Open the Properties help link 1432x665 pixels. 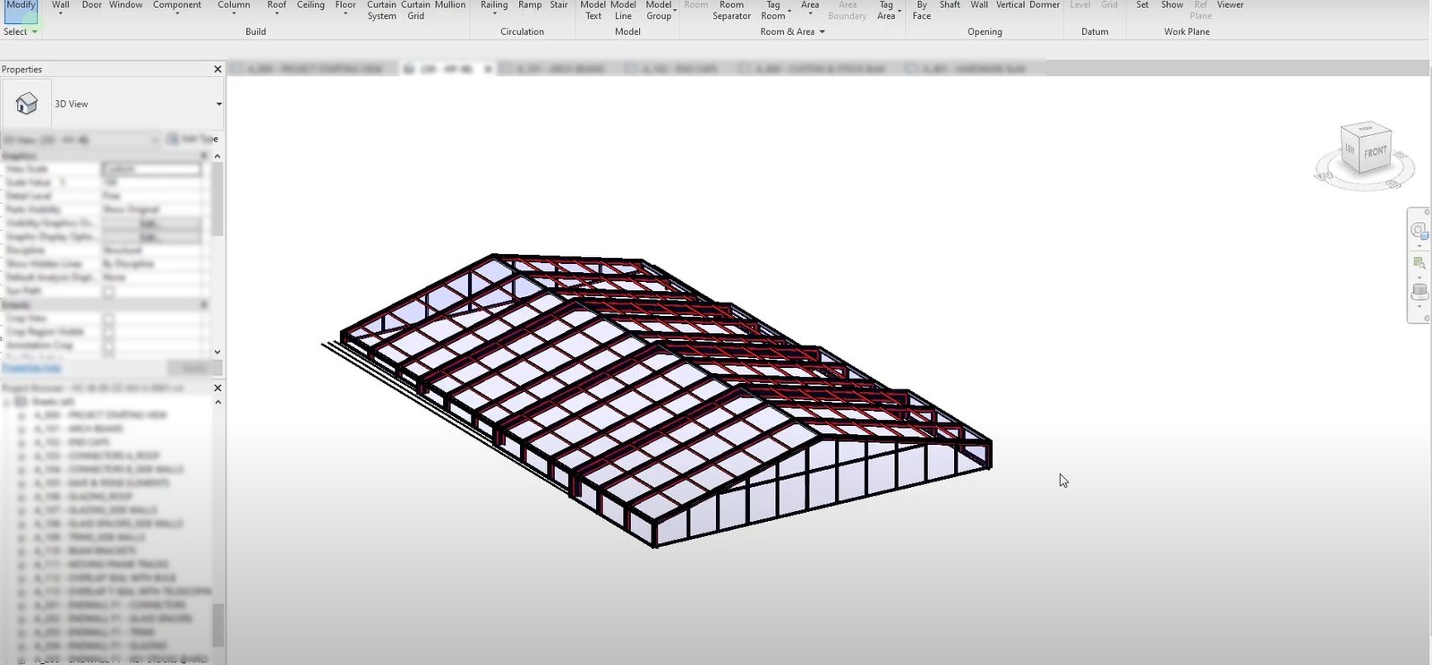pyautogui.click(x=31, y=368)
